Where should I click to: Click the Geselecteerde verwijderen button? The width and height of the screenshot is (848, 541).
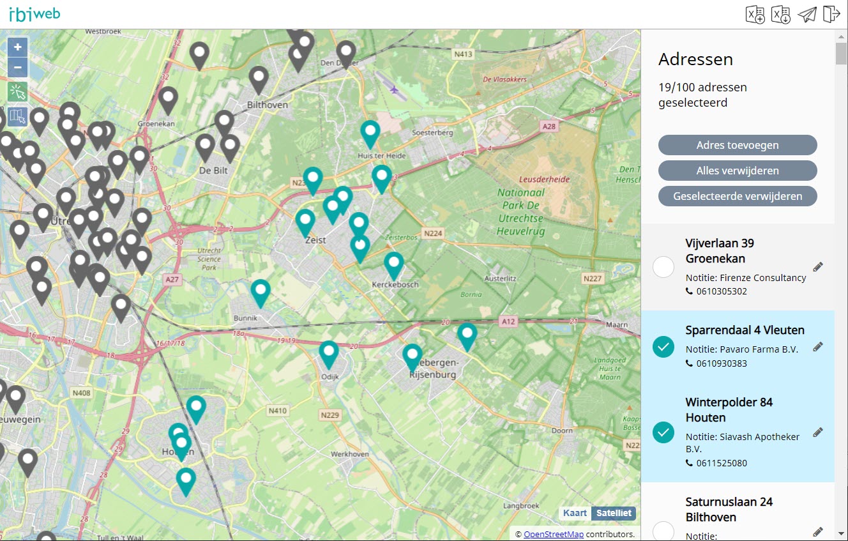(738, 196)
